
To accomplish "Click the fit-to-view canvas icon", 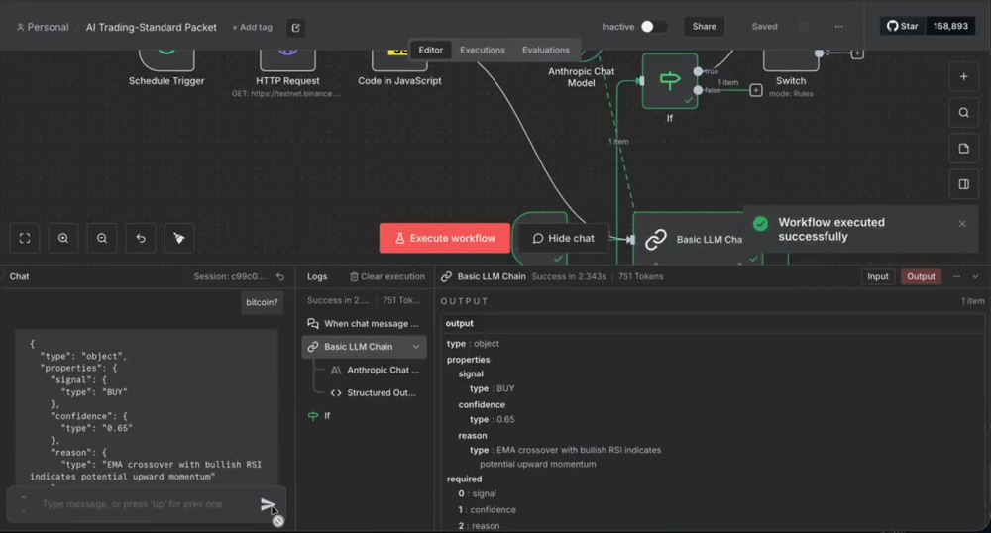I will click(25, 238).
